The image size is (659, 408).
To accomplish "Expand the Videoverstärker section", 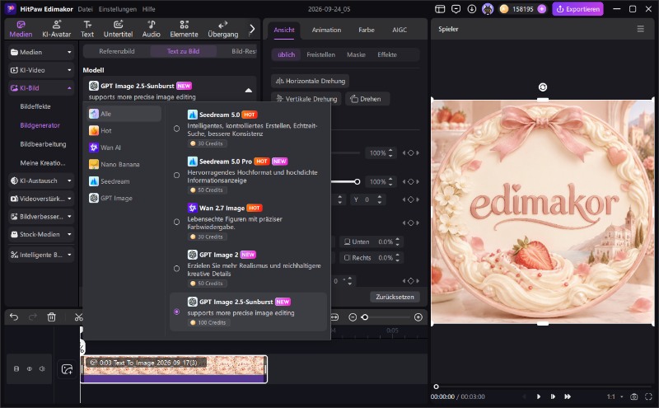I will (x=69, y=199).
